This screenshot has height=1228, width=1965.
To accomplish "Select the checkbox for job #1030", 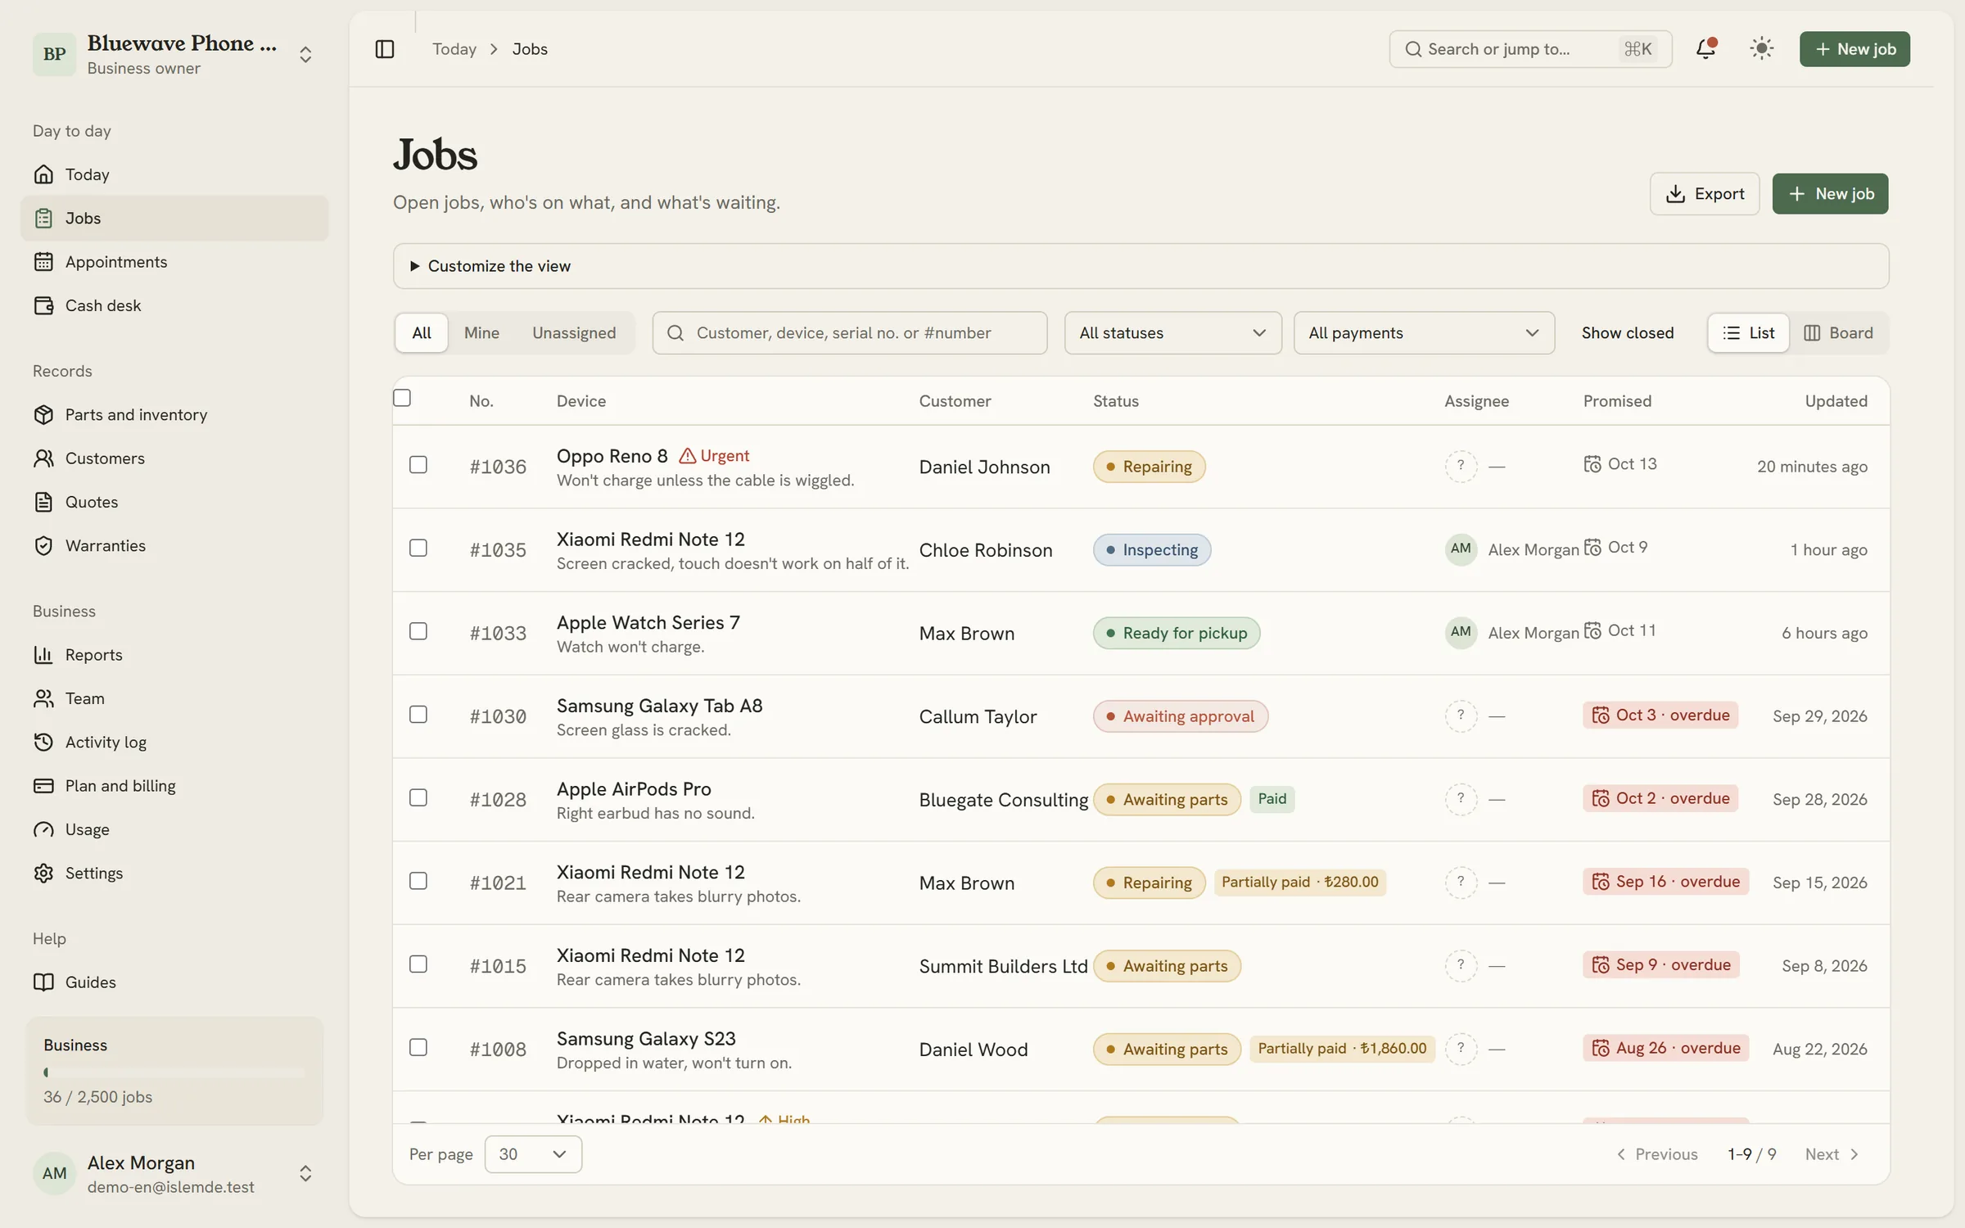I will [x=418, y=715].
